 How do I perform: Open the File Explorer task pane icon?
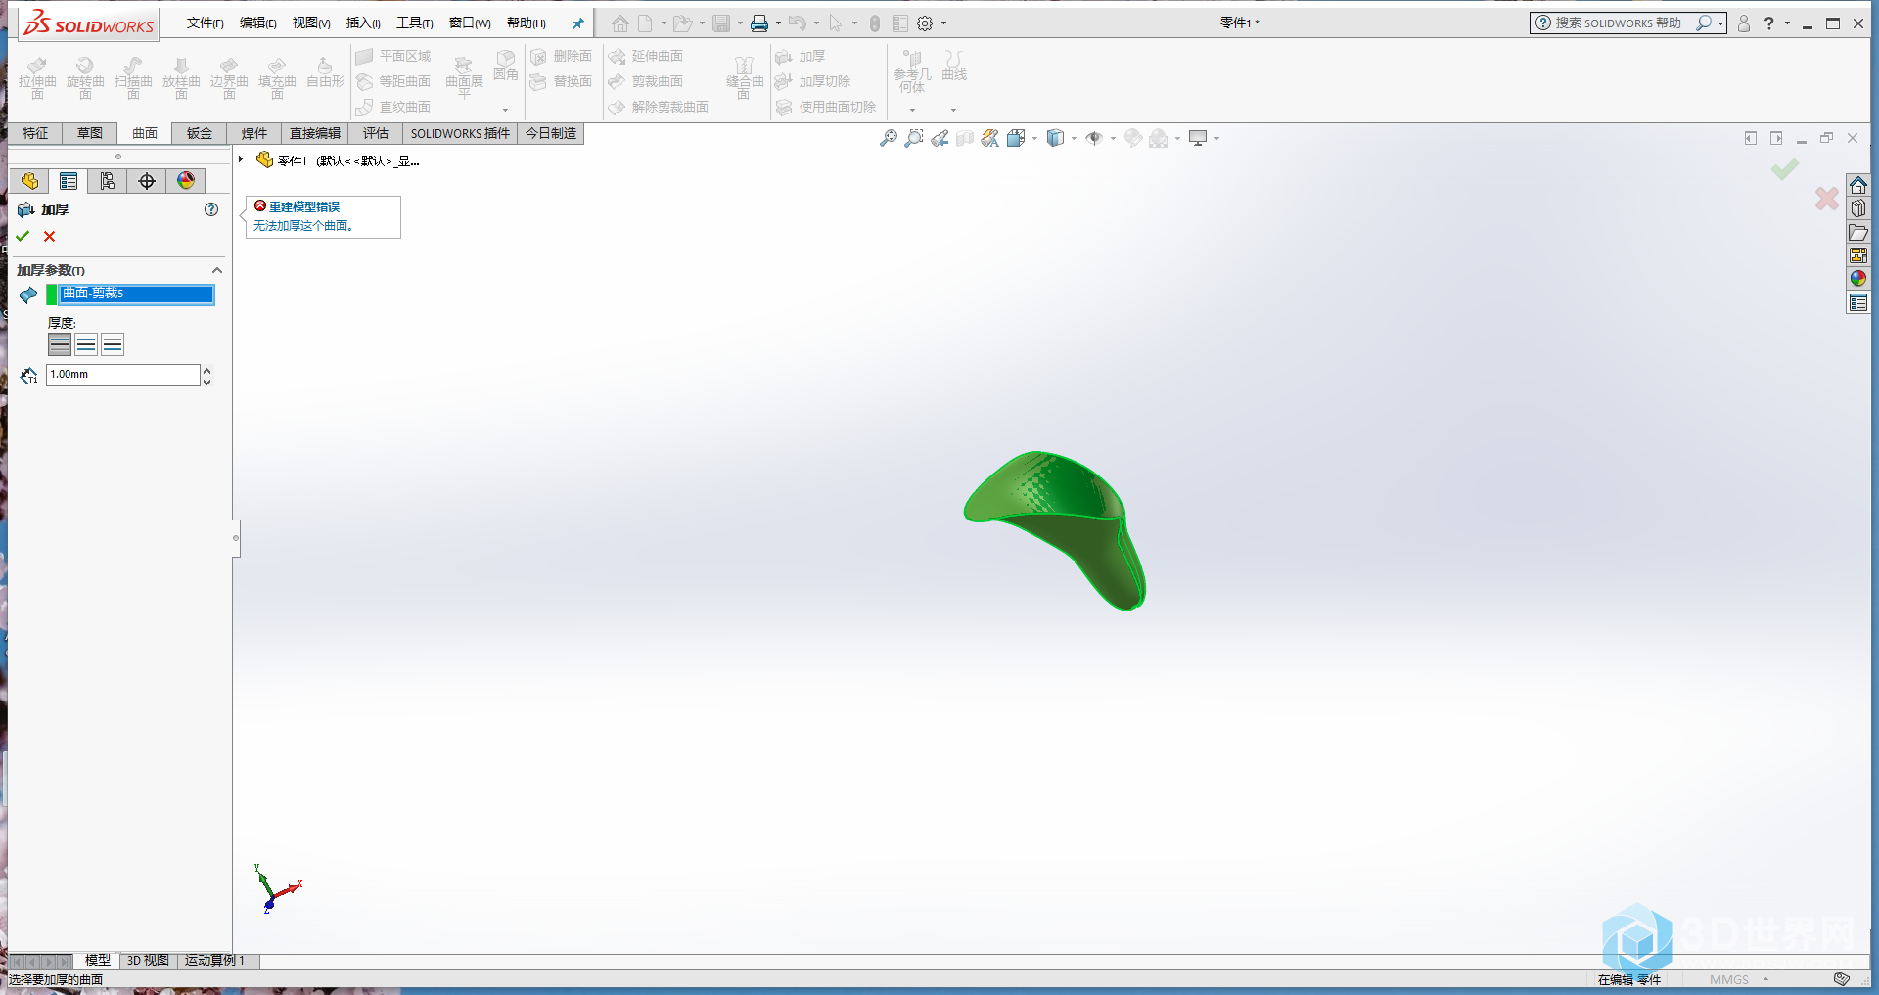click(1858, 233)
